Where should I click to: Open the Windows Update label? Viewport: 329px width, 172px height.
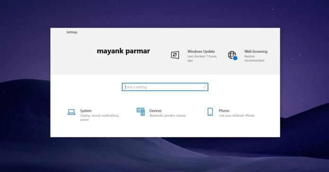click(201, 51)
